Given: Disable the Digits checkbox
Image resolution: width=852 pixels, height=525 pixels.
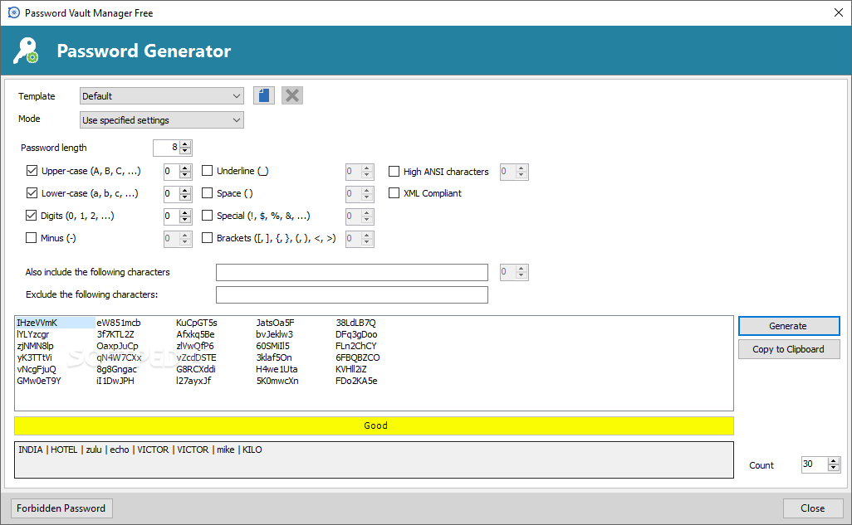Looking at the screenshot, I should [31, 216].
